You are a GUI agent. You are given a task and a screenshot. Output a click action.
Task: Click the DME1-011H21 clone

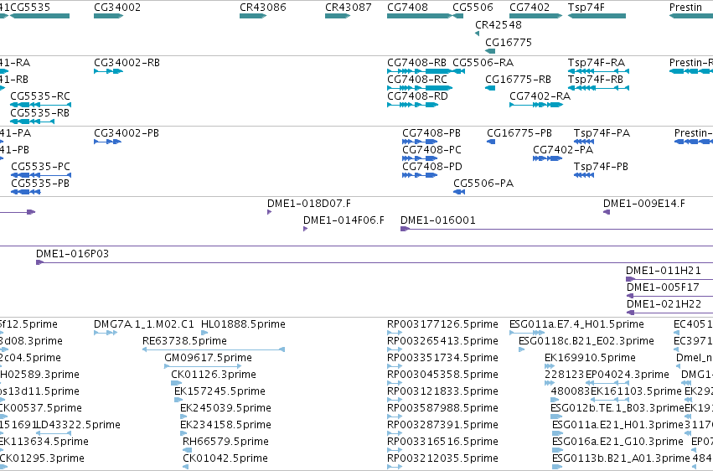[669, 280]
